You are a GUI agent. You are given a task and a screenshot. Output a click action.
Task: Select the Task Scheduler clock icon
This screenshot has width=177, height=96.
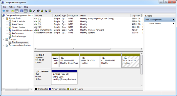tap(10, 21)
